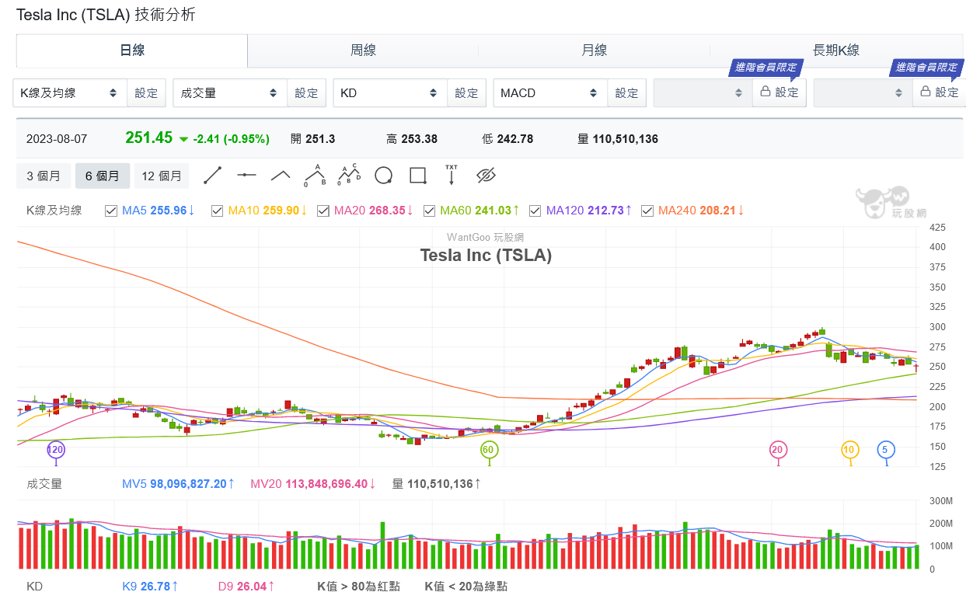This screenshot has height=599, width=966.
Task: Click the yellow 10 moving average marker
Action: point(849,450)
